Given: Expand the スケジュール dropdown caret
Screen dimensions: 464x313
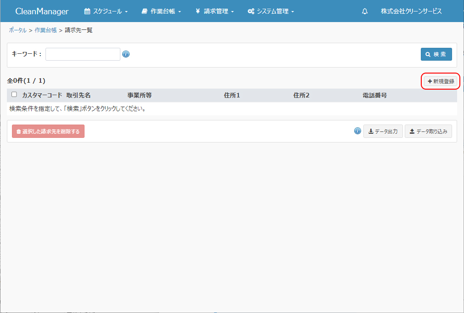Looking at the screenshot, I should [x=126, y=12].
